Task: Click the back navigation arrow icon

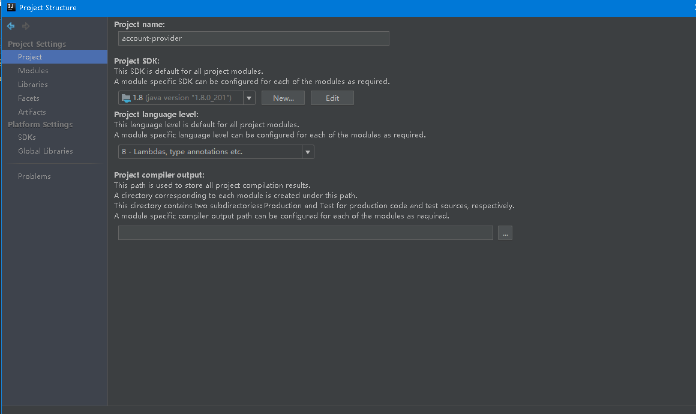Action: point(10,26)
